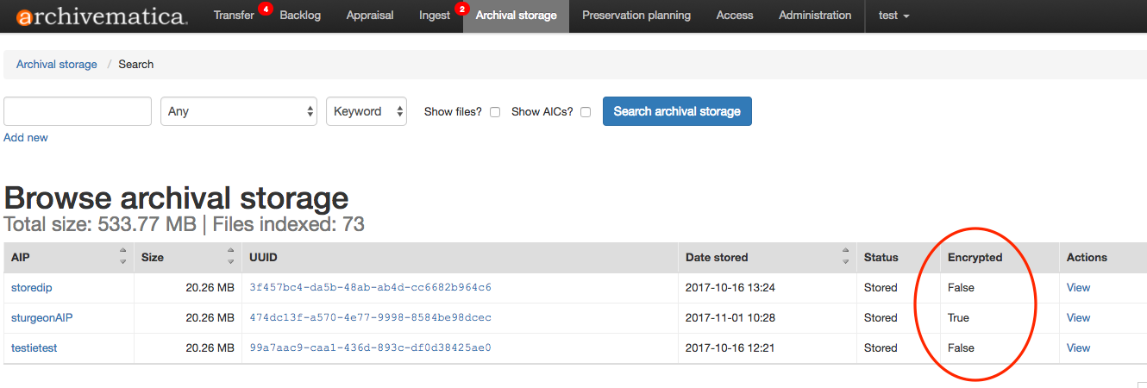Open the Any field dropdown
The image size is (1147, 388).
point(239,111)
